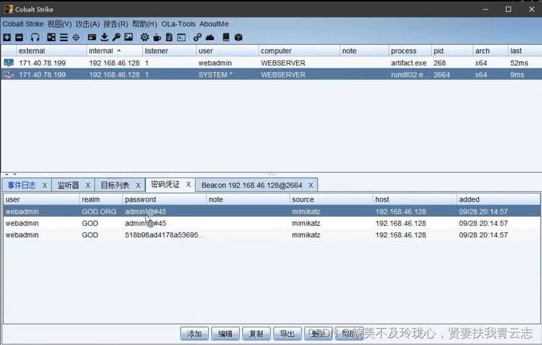Switch to the 目标列表 tab
The image size is (542, 345).
115,185
